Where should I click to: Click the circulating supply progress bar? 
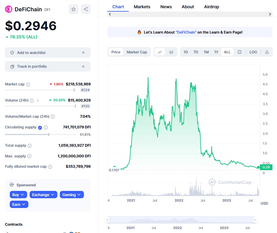coord(41,134)
